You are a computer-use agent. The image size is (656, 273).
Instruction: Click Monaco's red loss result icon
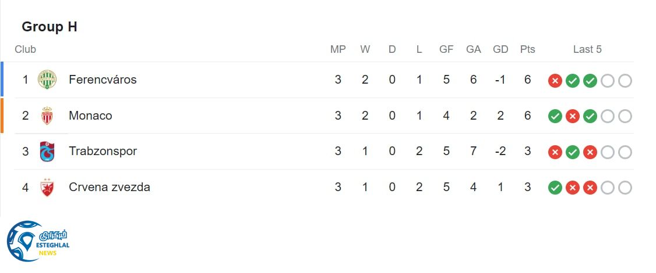tap(573, 117)
